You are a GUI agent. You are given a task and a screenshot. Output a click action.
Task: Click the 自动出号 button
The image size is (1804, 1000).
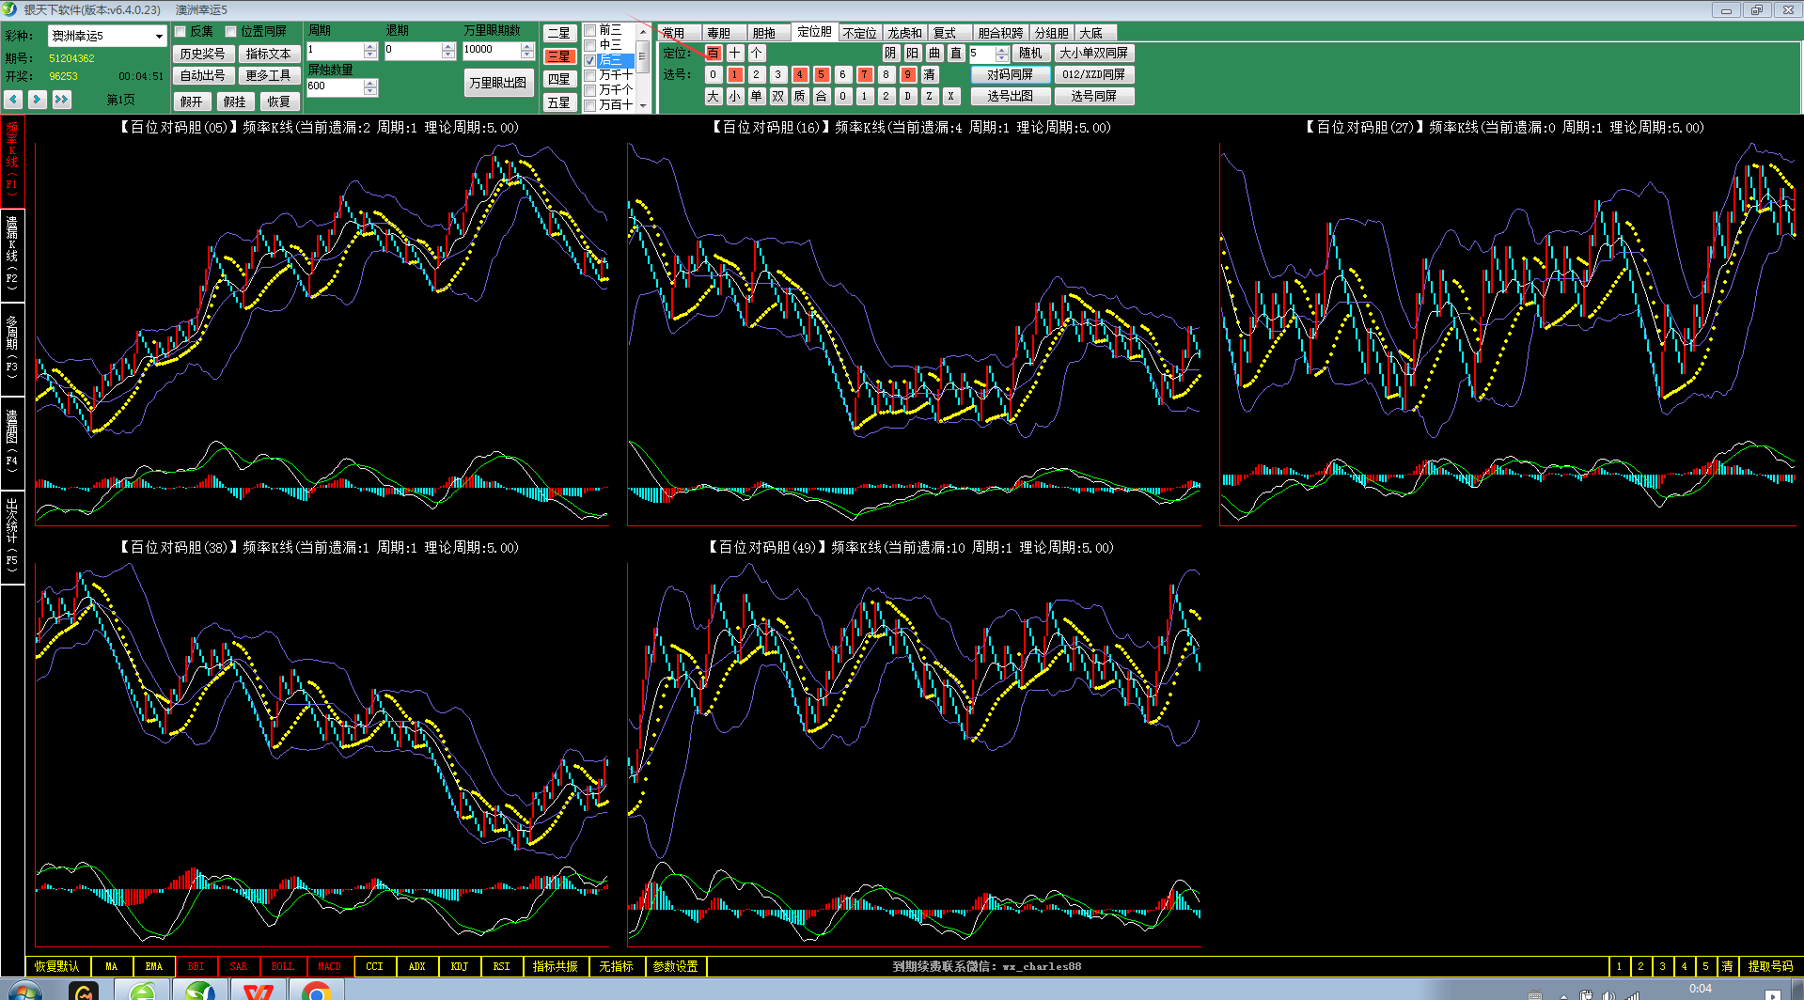point(202,75)
